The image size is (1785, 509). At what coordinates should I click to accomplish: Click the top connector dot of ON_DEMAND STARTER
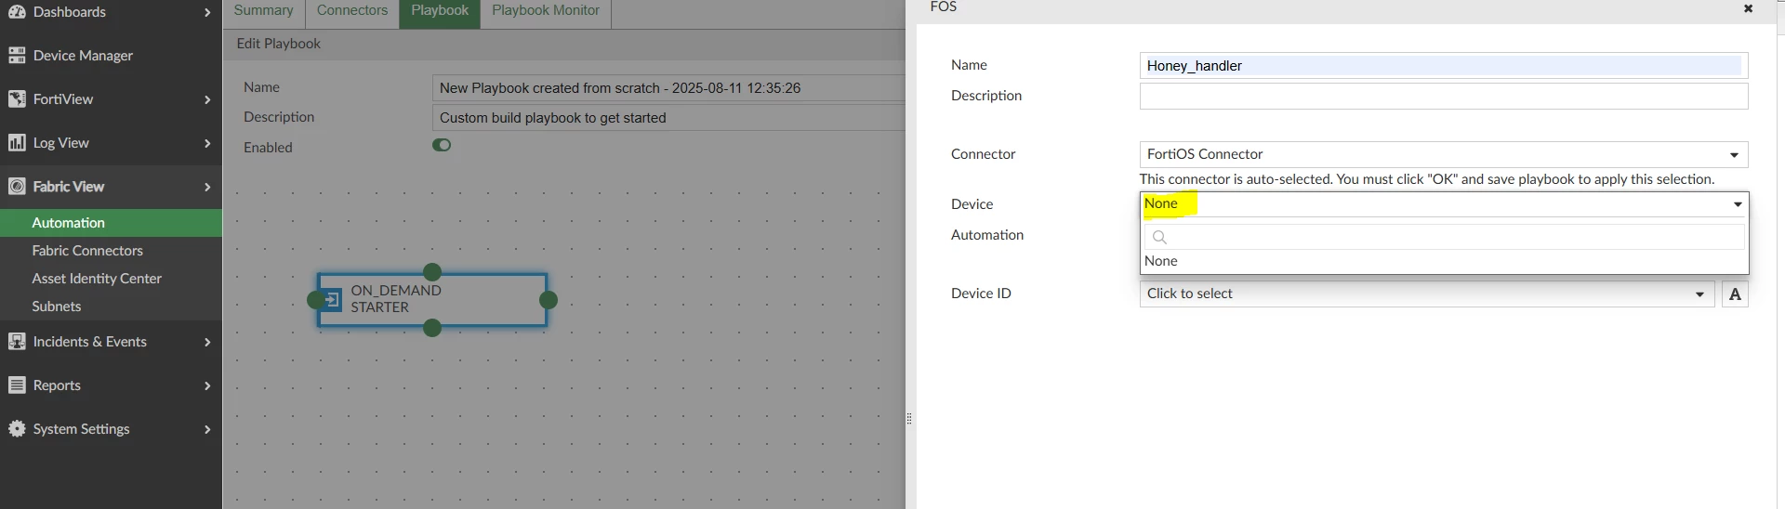coord(432,272)
